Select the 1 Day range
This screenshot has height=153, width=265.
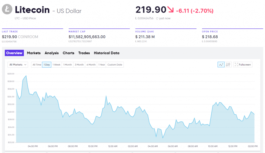click(46, 65)
